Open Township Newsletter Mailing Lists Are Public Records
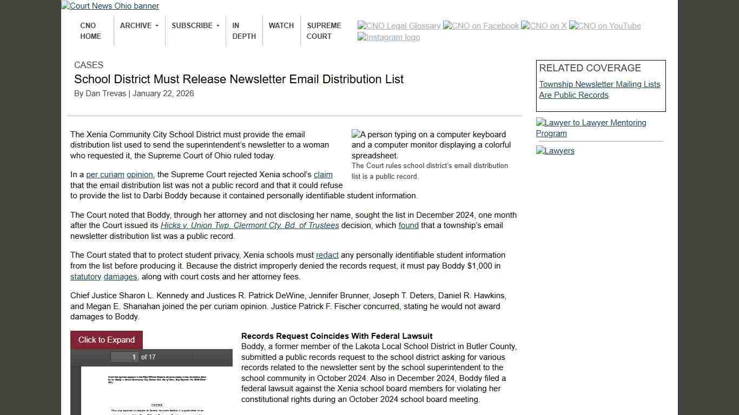The image size is (739, 415). [599, 90]
